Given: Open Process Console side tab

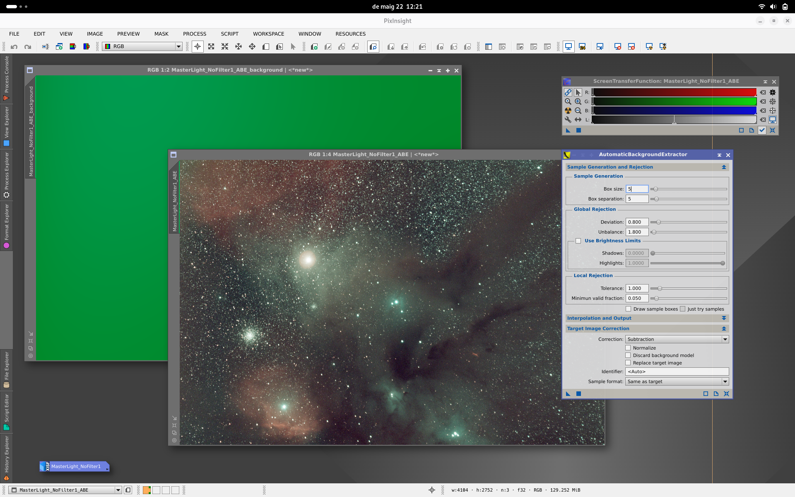Looking at the screenshot, I should click(x=6, y=79).
